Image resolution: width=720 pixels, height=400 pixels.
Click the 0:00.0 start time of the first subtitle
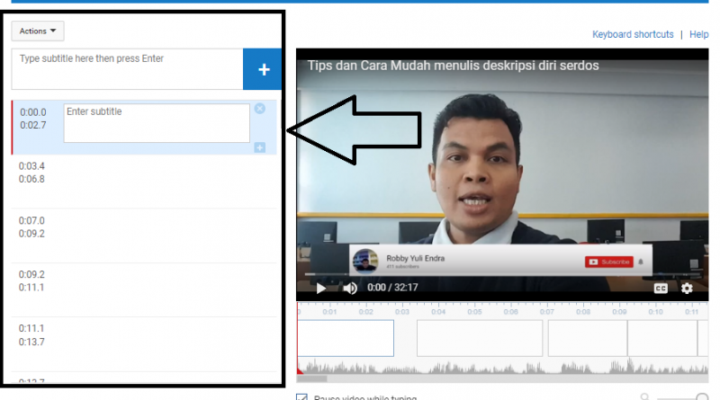click(33, 112)
